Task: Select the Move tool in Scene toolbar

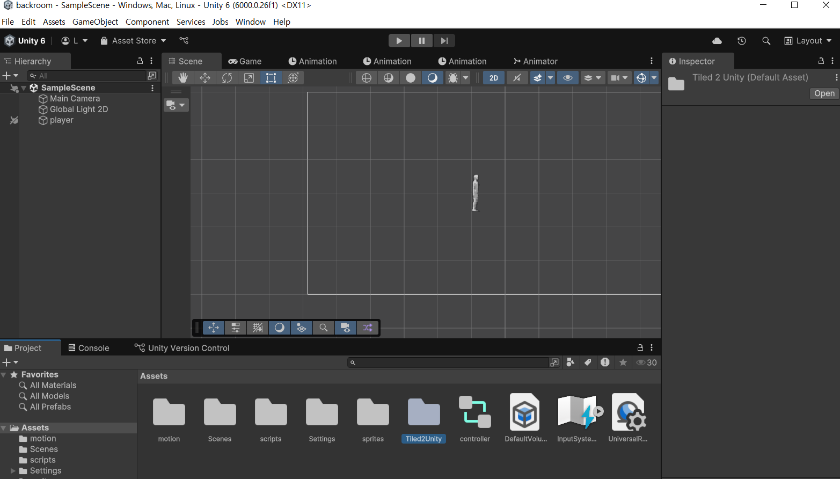Action: (x=205, y=78)
